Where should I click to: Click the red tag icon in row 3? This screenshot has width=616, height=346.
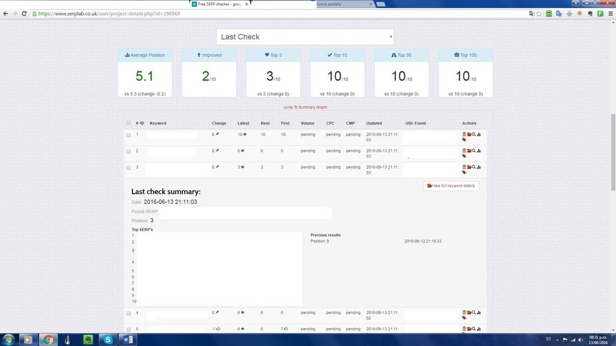pyautogui.click(x=464, y=172)
